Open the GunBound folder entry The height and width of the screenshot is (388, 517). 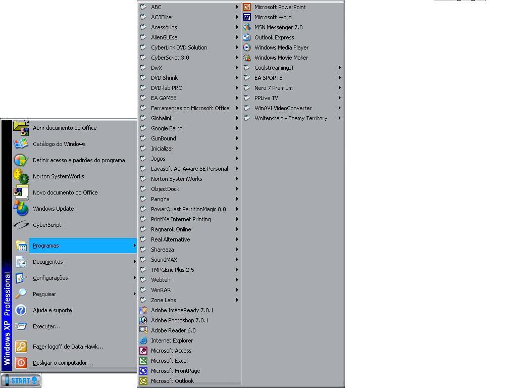pos(190,138)
